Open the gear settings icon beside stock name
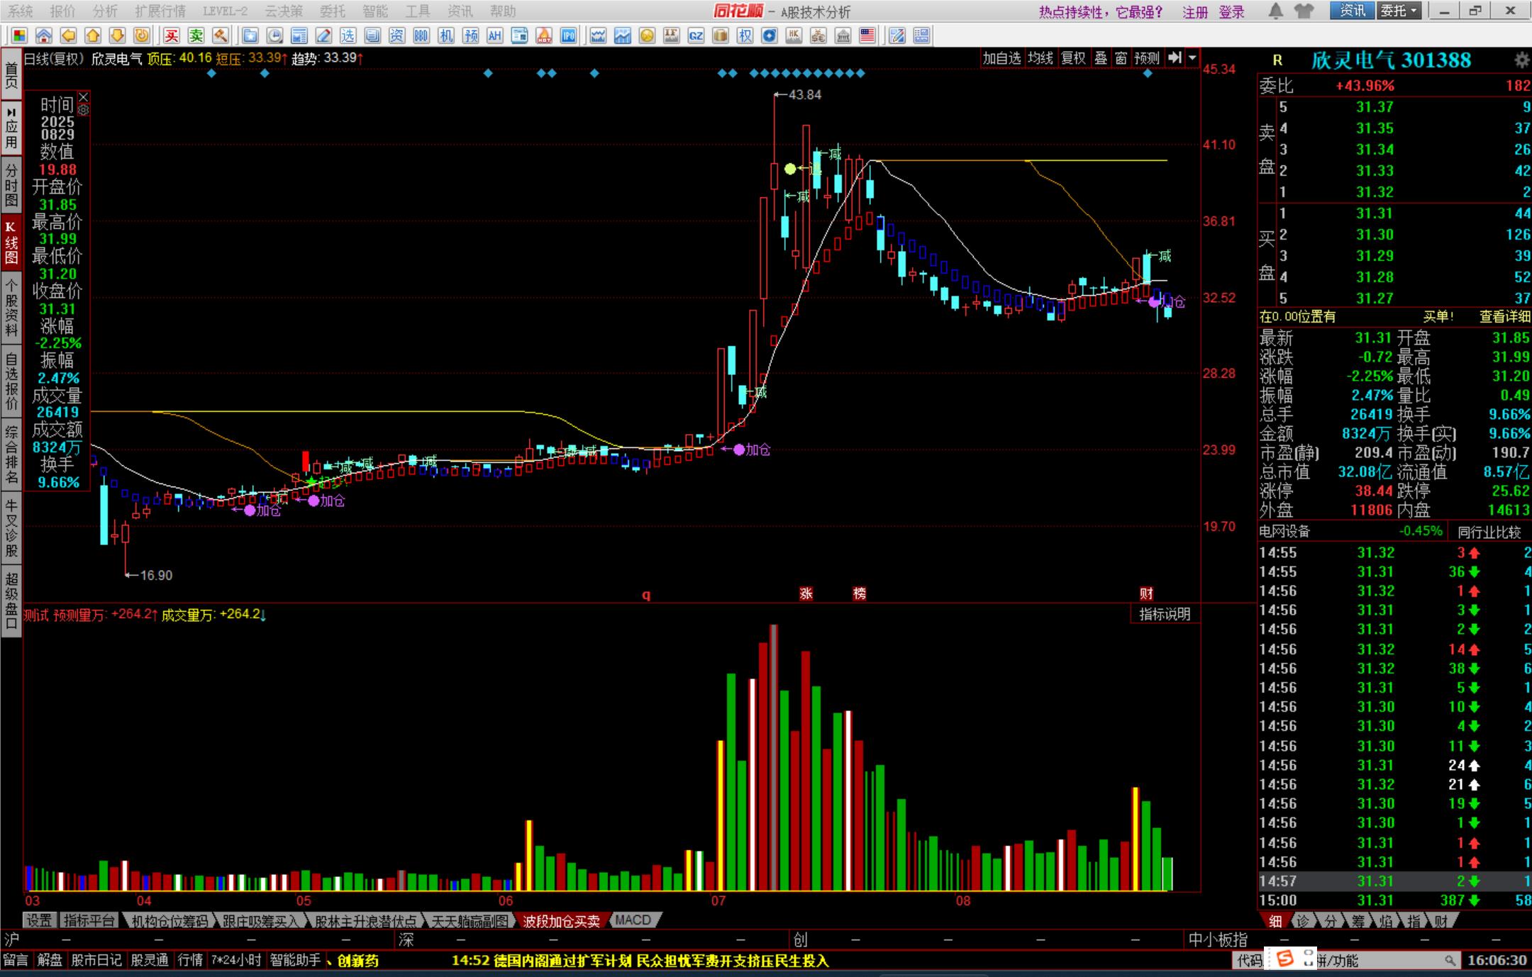Screen dimensions: 1532x977 pyautogui.click(x=1521, y=60)
